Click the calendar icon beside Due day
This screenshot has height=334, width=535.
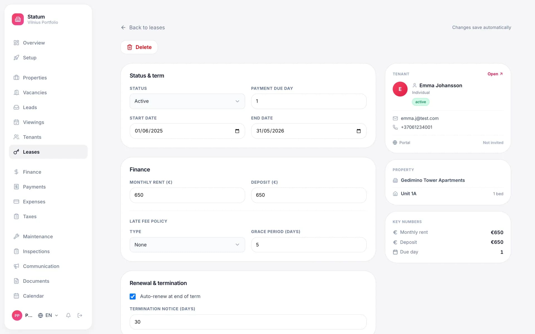[x=395, y=252]
